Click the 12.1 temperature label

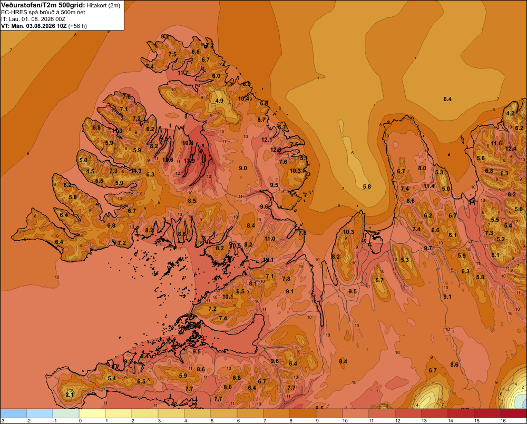[267, 140]
